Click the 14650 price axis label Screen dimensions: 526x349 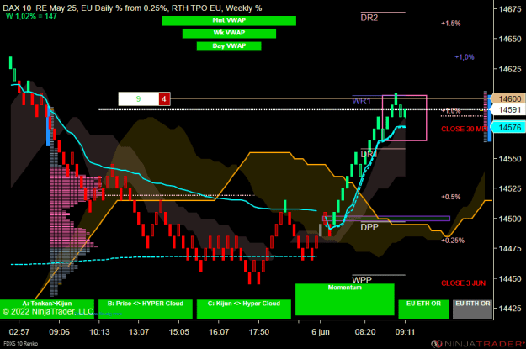tap(510, 39)
